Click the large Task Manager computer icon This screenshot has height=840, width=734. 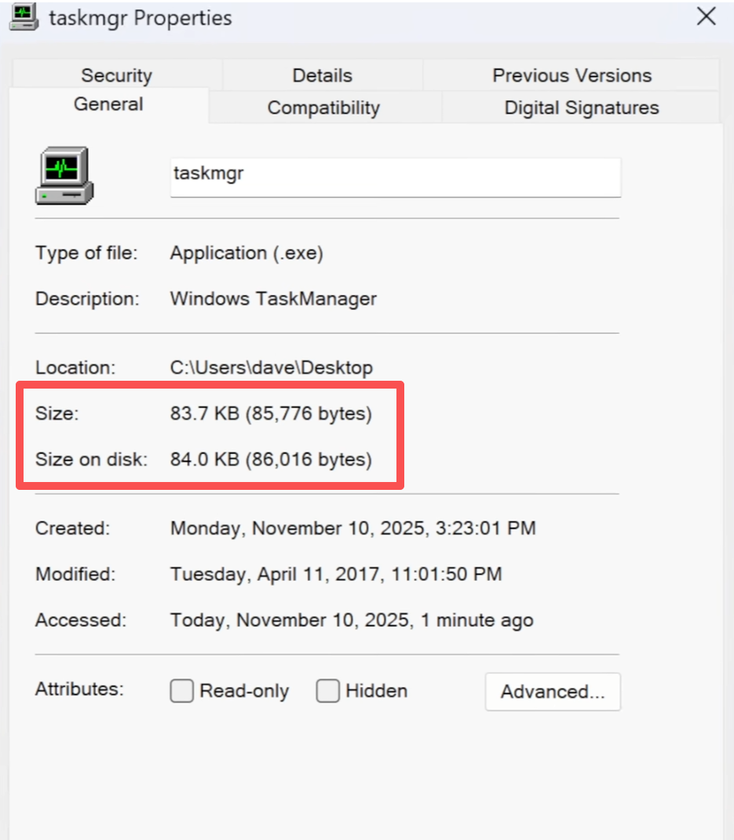tap(64, 176)
